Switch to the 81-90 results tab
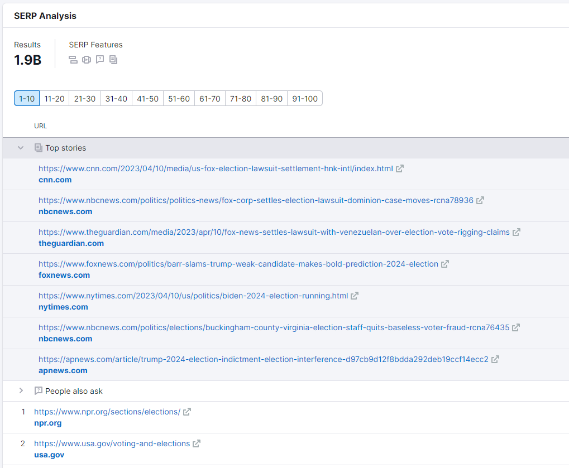This screenshot has height=468, width=569. (271, 99)
